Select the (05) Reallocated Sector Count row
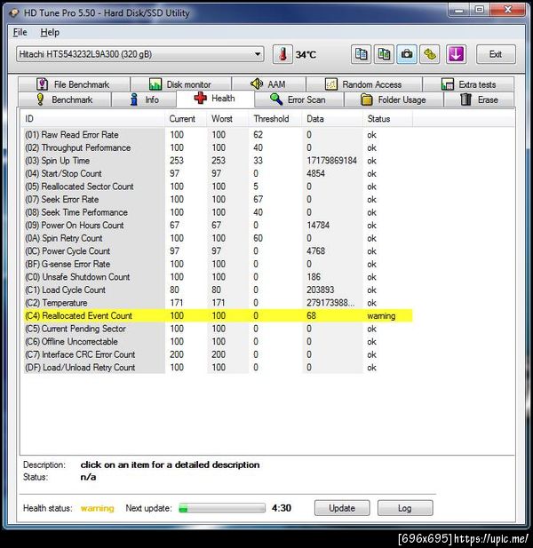533x548 pixels. point(219,187)
